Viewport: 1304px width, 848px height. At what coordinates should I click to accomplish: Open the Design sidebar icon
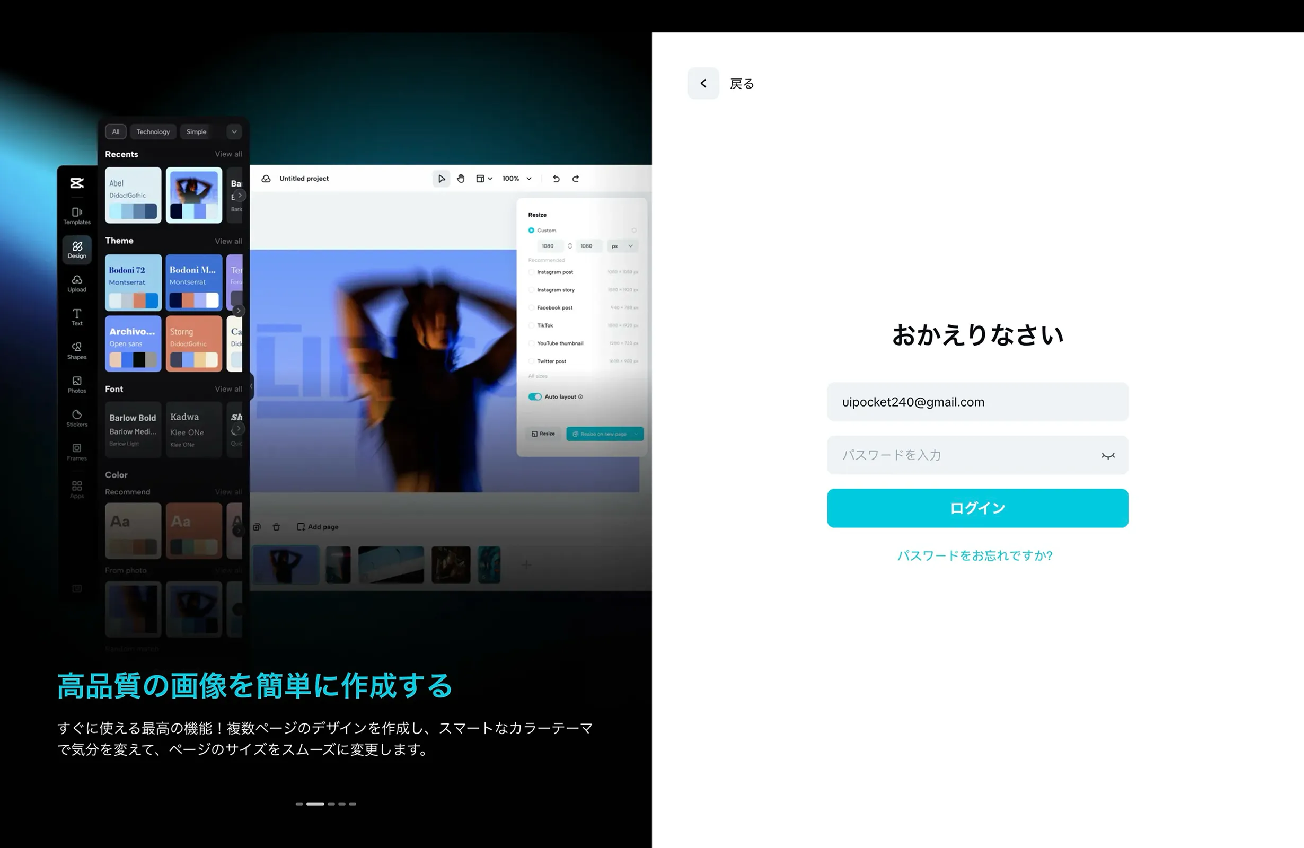(77, 250)
